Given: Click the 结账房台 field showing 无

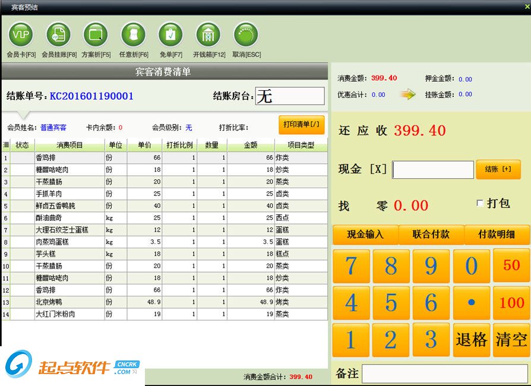Looking at the screenshot, I should pyautogui.click(x=290, y=96).
